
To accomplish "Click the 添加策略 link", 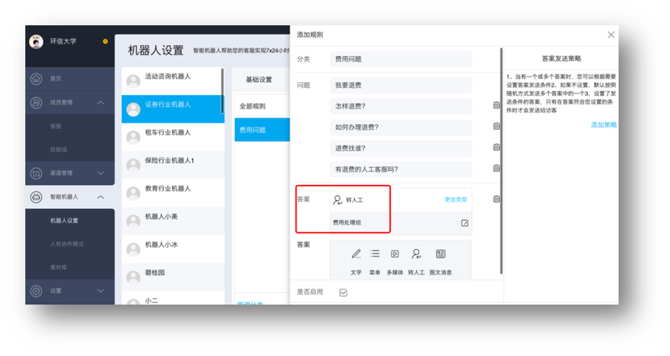I will pos(604,125).
